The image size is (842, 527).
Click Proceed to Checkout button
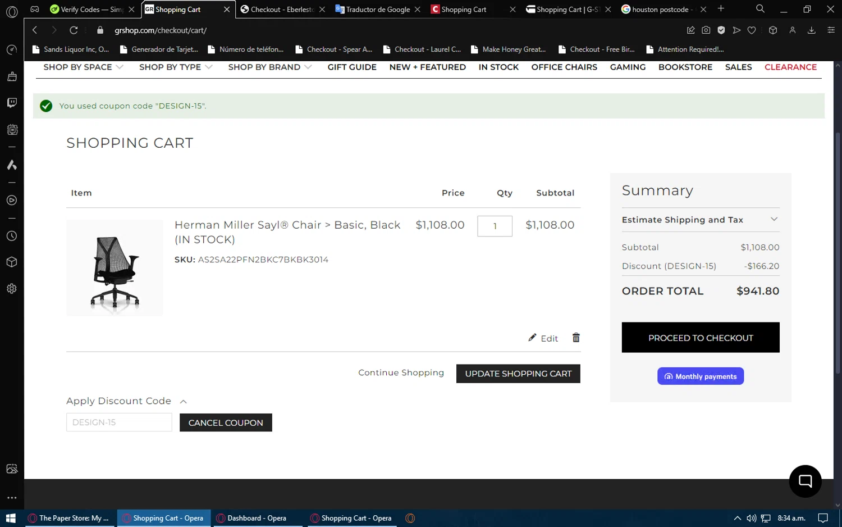click(x=701, y=338)
